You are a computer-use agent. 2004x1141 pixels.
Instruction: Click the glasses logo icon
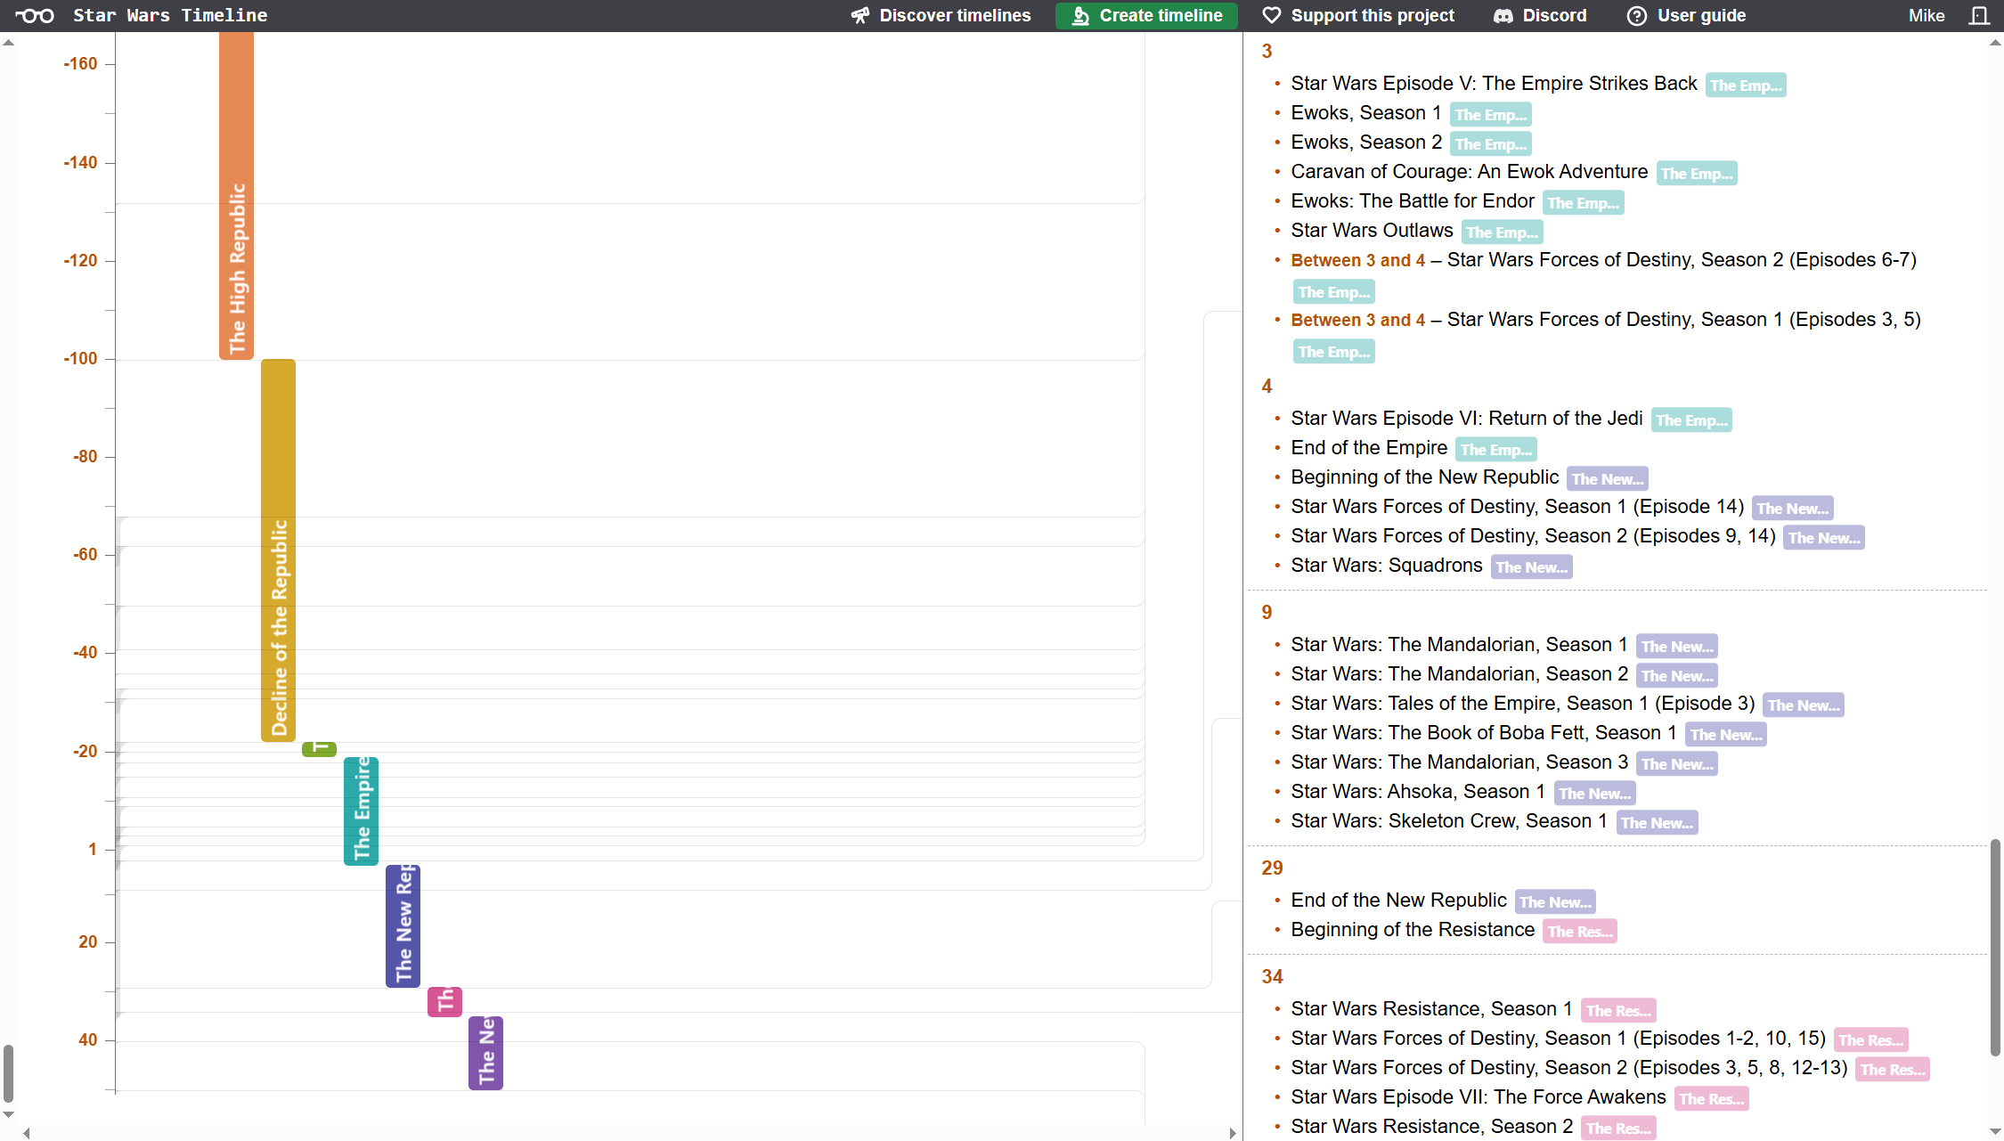(35, 15)
